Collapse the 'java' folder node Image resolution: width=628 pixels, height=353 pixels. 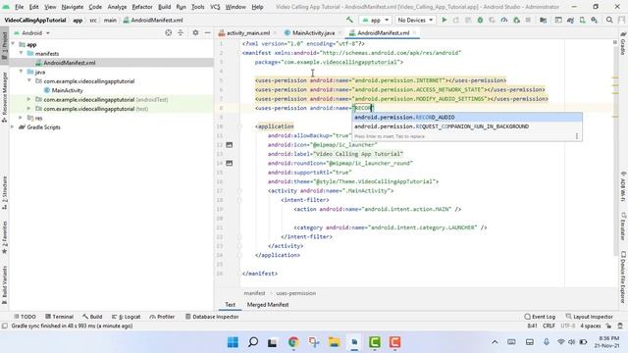tap(22, 72)
